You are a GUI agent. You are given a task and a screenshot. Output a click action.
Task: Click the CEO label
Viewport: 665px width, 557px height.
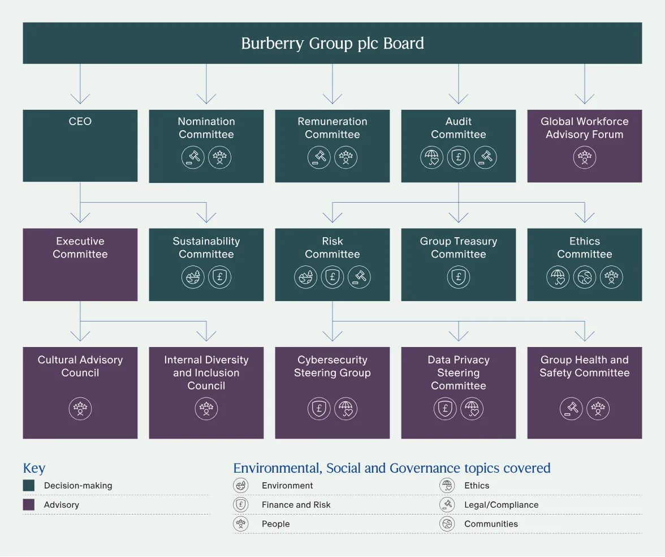coord(80,121)
